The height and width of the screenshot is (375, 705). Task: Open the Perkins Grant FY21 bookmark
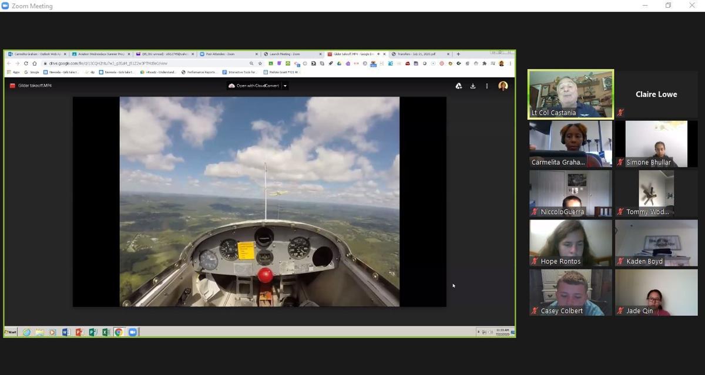tap(281, 72)
